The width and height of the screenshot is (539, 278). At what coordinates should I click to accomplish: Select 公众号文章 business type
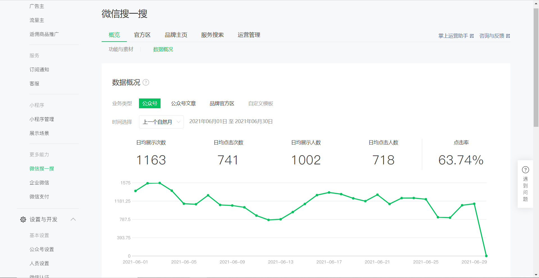click(184, 104)
